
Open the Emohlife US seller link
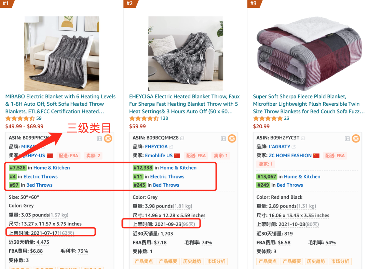pos(159,156)
